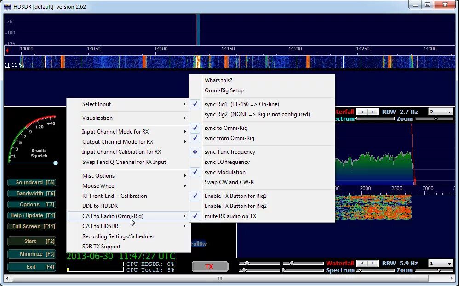459x286 pixels.
Task: Toggle sync to Omni-Rig option
Action: 262,128
